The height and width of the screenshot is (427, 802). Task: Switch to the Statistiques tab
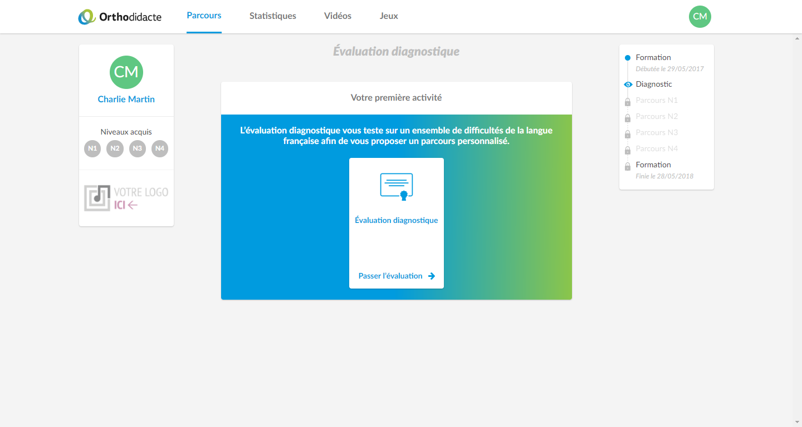point(272,16)
